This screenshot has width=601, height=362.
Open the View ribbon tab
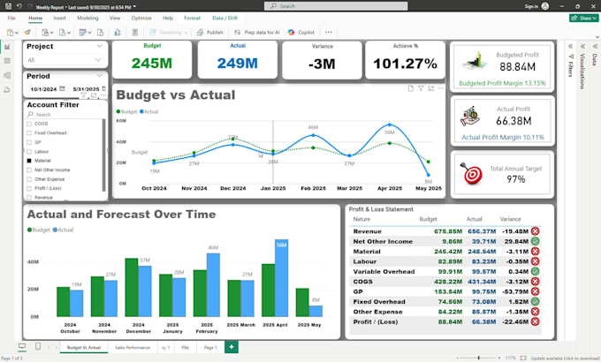click(x=115, y=18)
